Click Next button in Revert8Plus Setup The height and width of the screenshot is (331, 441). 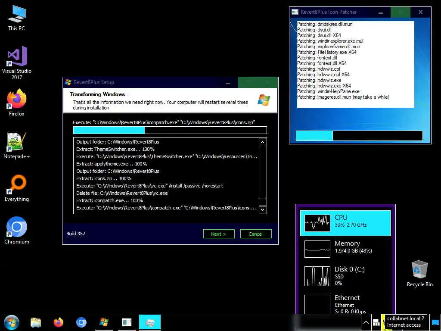coord(219,234)
